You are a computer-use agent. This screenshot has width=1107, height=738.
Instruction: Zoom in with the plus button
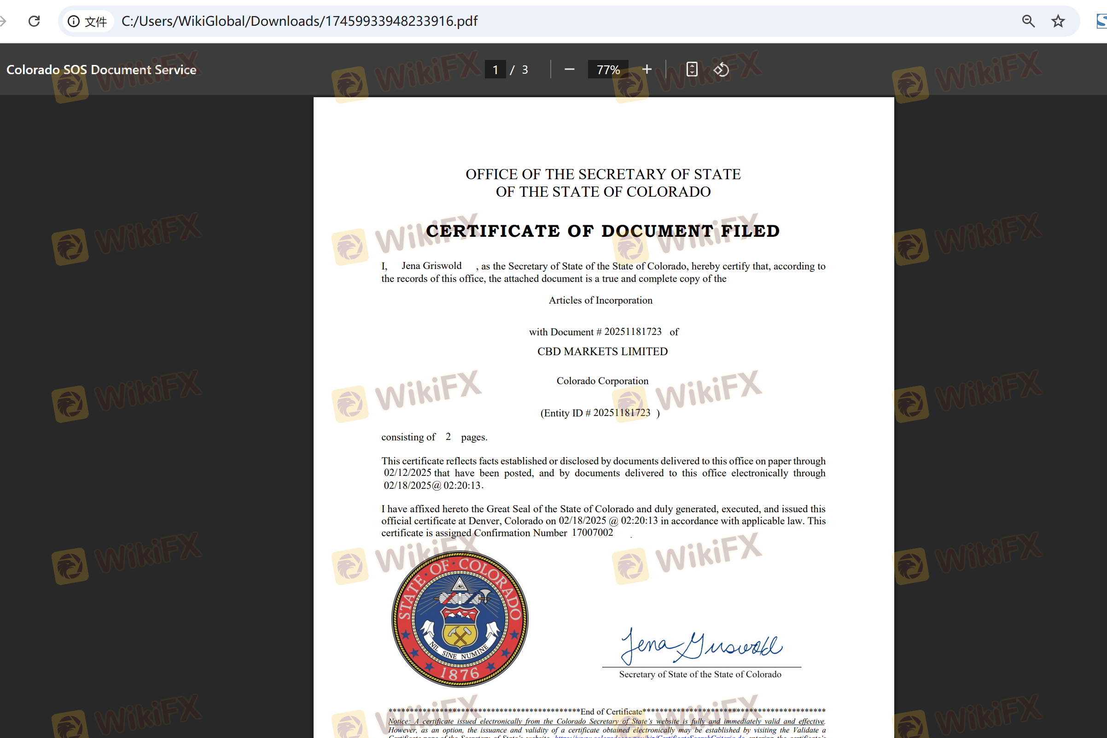(647, 70)
